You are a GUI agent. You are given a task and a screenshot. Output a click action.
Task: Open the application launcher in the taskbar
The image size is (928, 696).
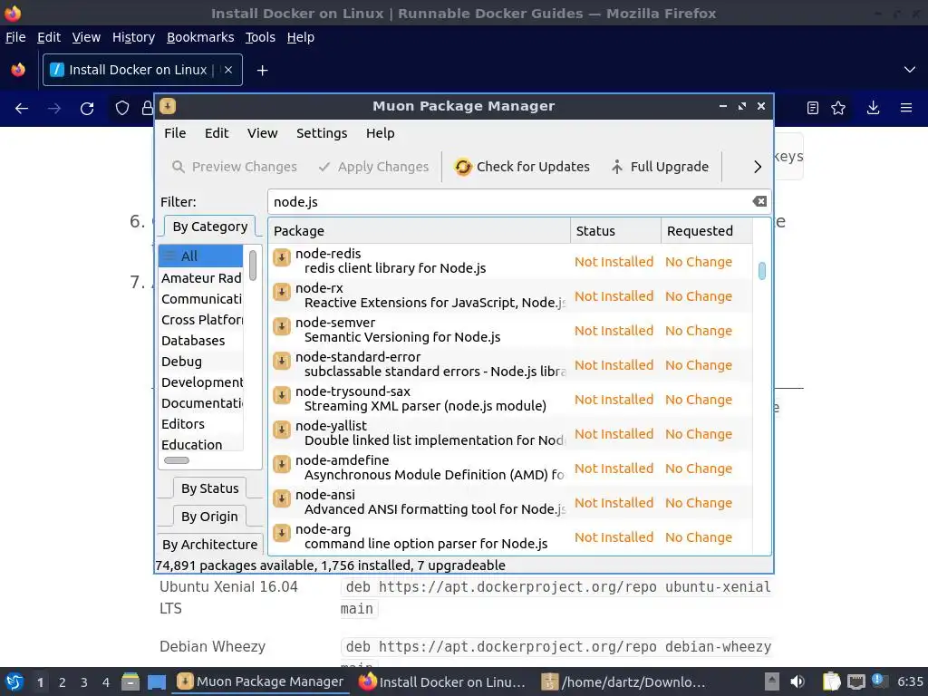click(14, 681)
